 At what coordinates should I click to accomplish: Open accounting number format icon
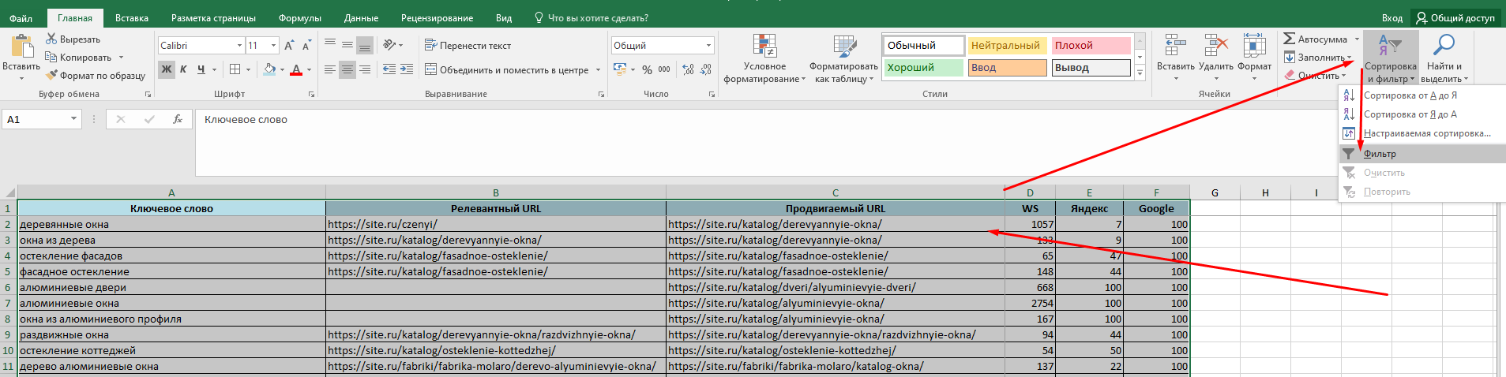point(620,69)
